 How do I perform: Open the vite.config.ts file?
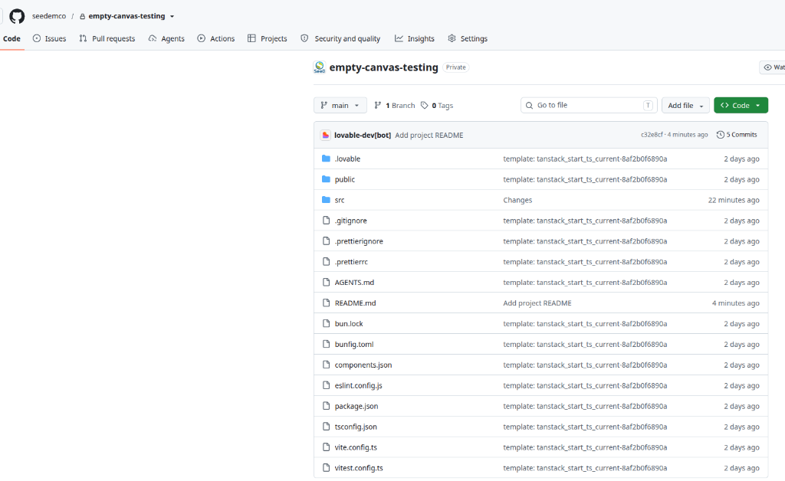(x=356, y=447)
